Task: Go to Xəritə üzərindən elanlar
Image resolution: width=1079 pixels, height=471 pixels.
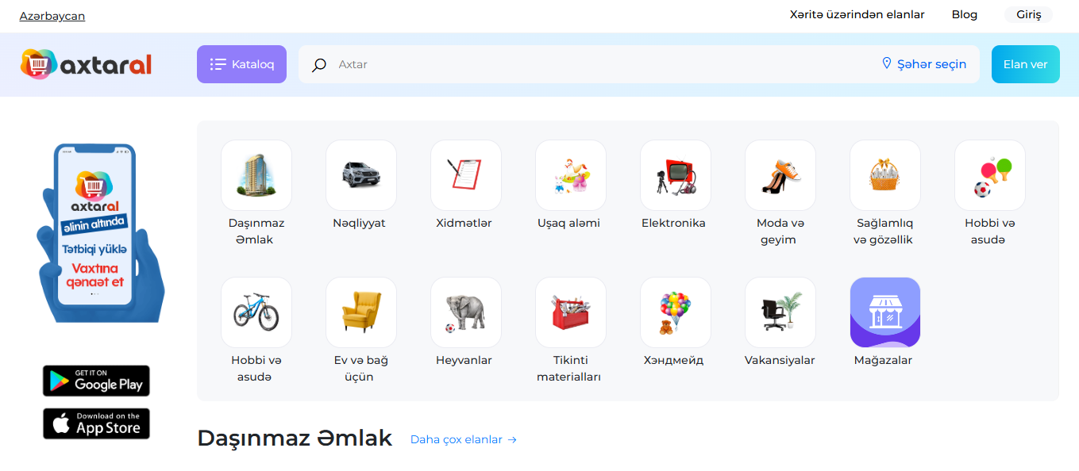Action: click(857, 14)
